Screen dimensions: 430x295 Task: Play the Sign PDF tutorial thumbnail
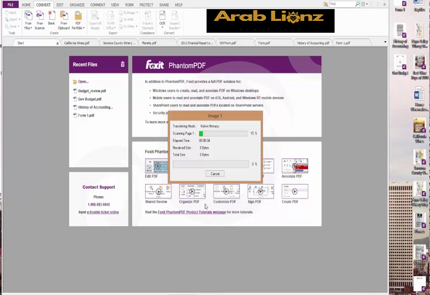(261, 191)
